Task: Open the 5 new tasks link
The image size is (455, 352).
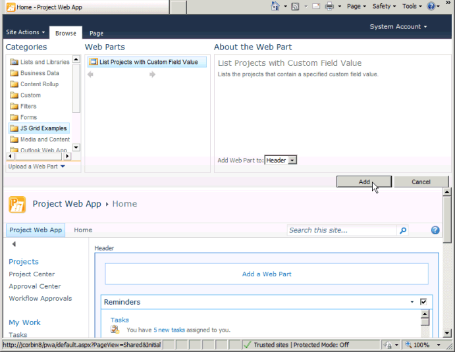Action: (x=169, y=330)
